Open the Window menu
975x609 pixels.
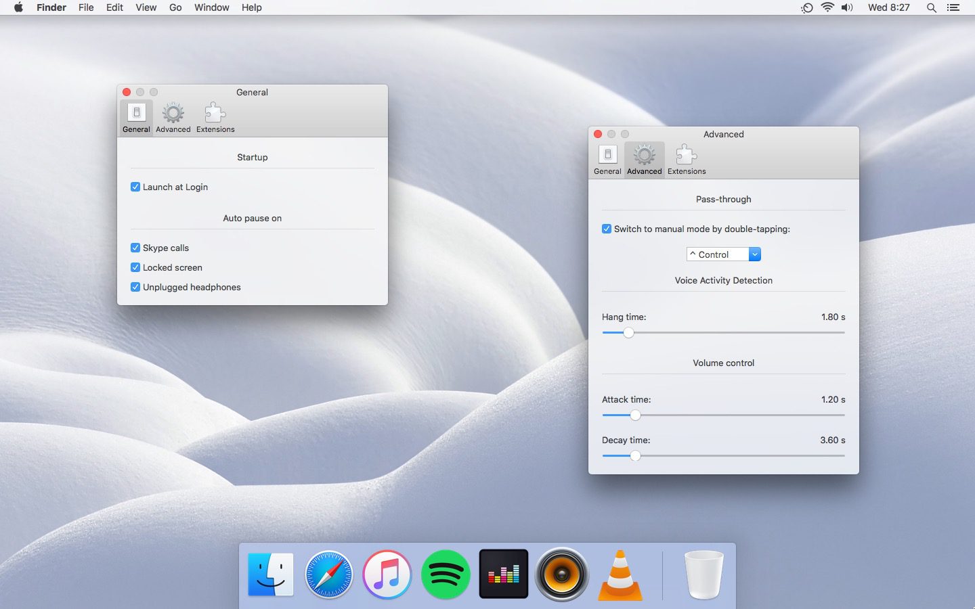[x=211, y=7]
